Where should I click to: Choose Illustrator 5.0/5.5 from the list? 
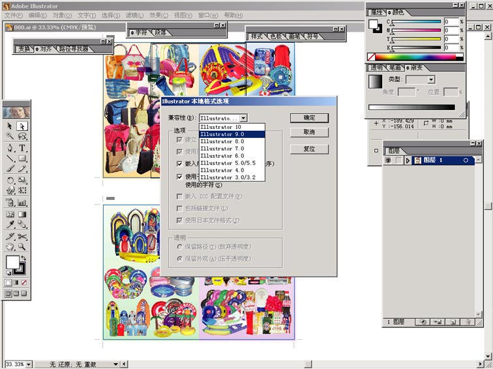coord(232,163)
